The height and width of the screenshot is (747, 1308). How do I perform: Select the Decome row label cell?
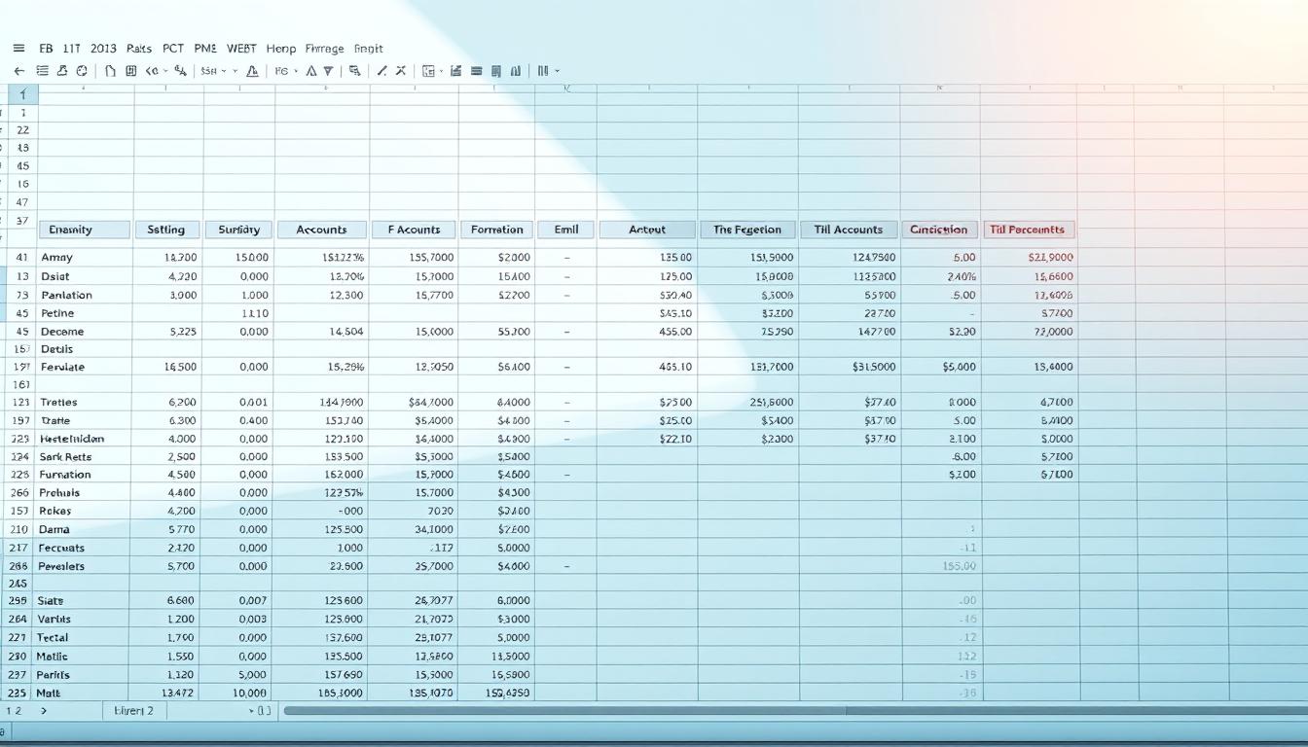pos(84,332)
